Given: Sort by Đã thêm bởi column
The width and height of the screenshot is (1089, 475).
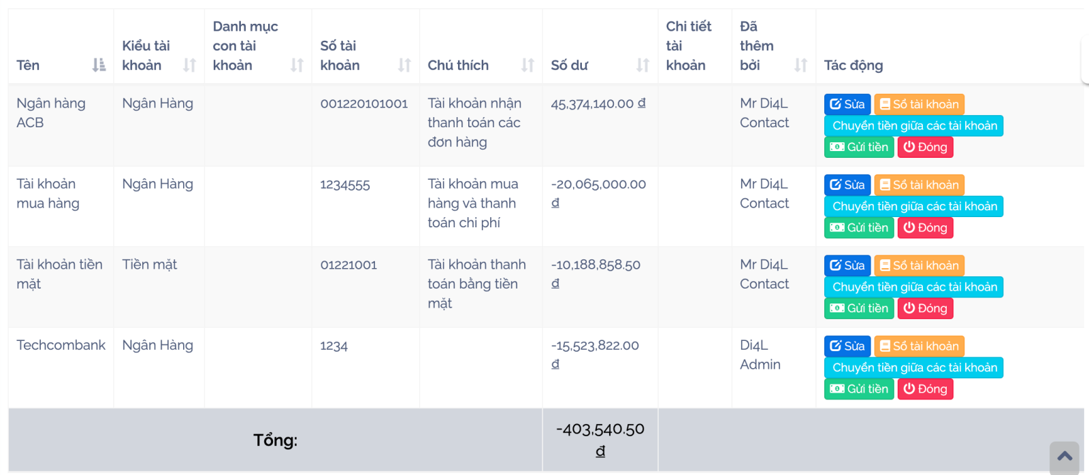Looking at the screenshot, I should tap(800, 65).
